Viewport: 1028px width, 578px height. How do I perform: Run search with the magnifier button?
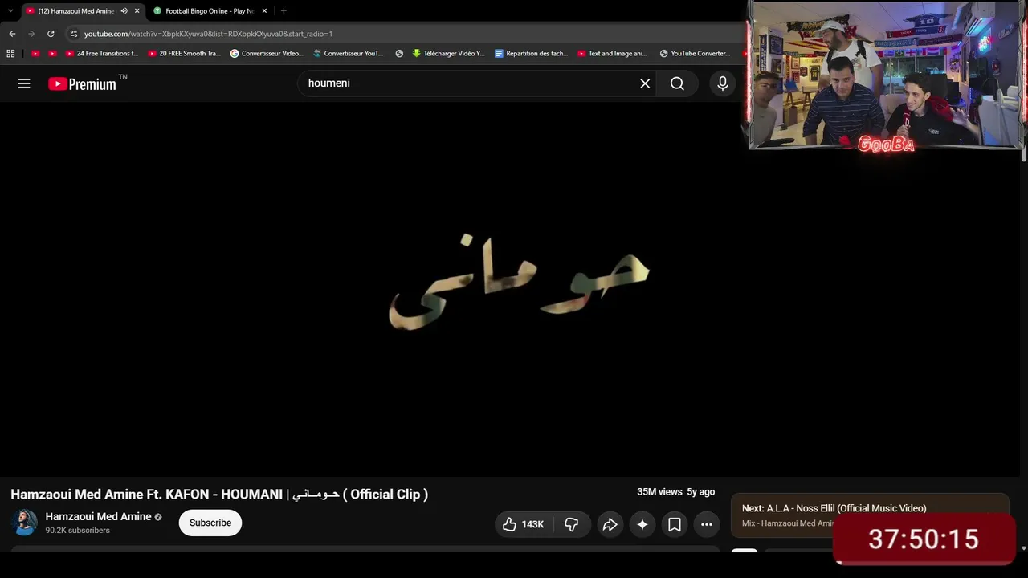click(x=677, y=83)
